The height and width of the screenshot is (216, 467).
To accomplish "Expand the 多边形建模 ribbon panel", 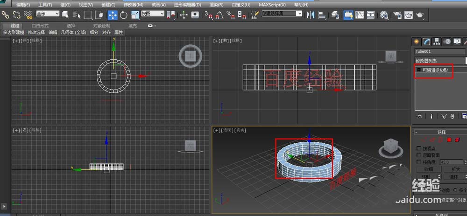I will point(14,33).
